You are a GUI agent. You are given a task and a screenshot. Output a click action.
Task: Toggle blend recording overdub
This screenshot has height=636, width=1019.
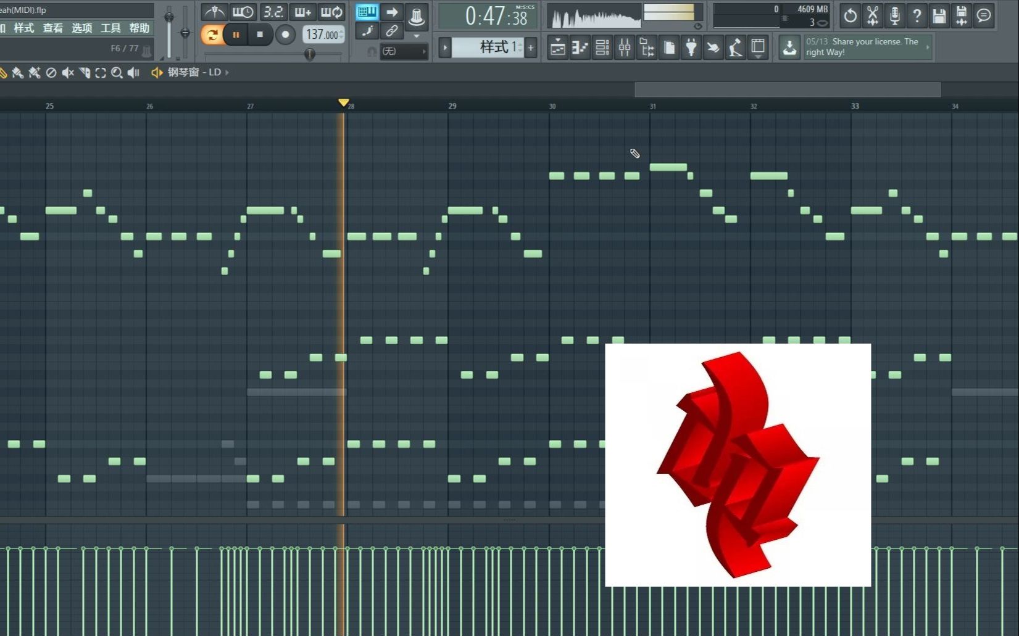coord(302,12)
